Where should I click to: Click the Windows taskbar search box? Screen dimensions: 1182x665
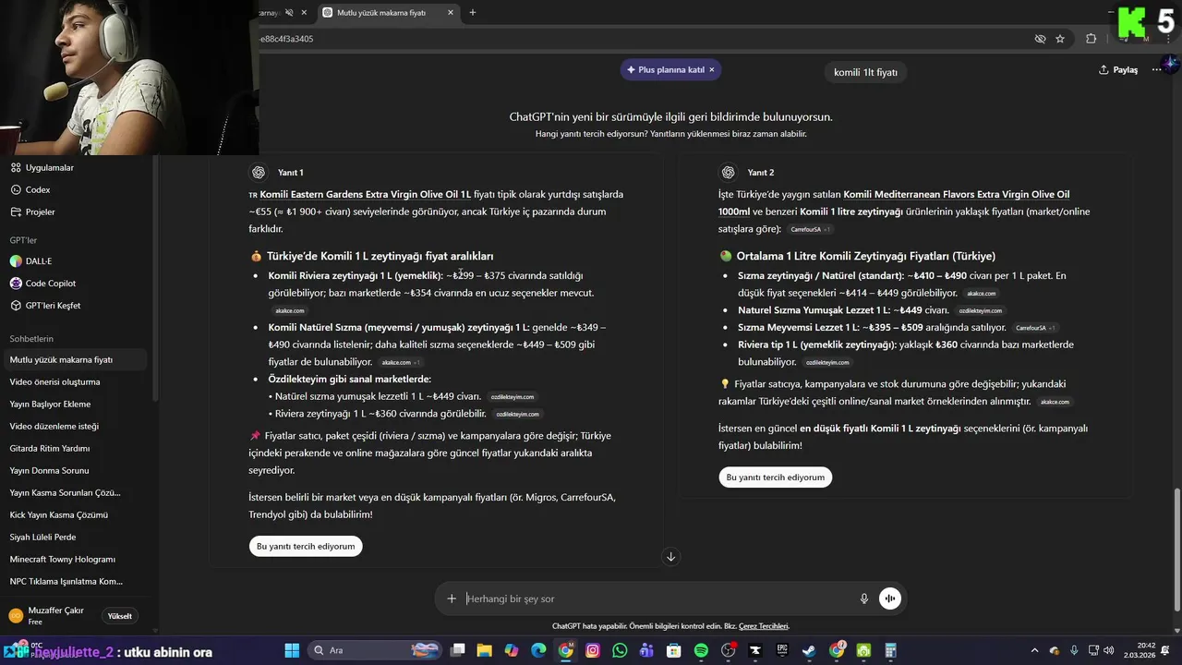375,650
